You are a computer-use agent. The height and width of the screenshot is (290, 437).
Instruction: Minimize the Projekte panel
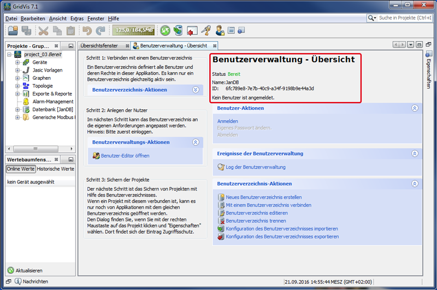point(71,46)
